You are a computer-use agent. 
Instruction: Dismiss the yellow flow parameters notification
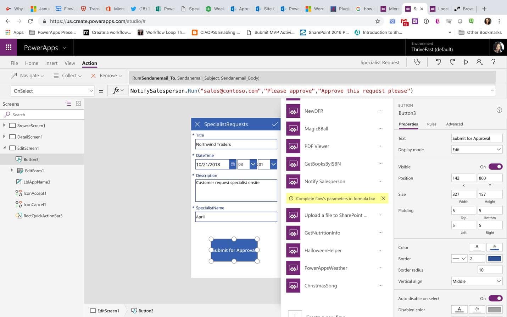pos(383,198)
